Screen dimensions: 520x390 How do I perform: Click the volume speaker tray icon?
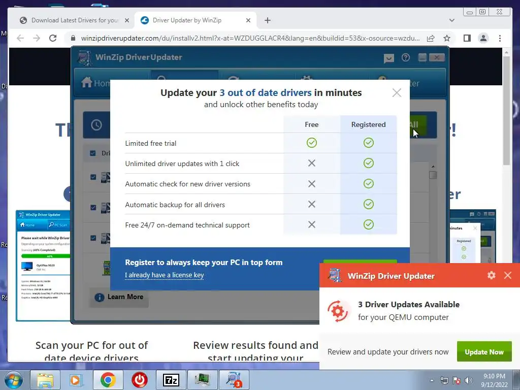click(469, 380)
